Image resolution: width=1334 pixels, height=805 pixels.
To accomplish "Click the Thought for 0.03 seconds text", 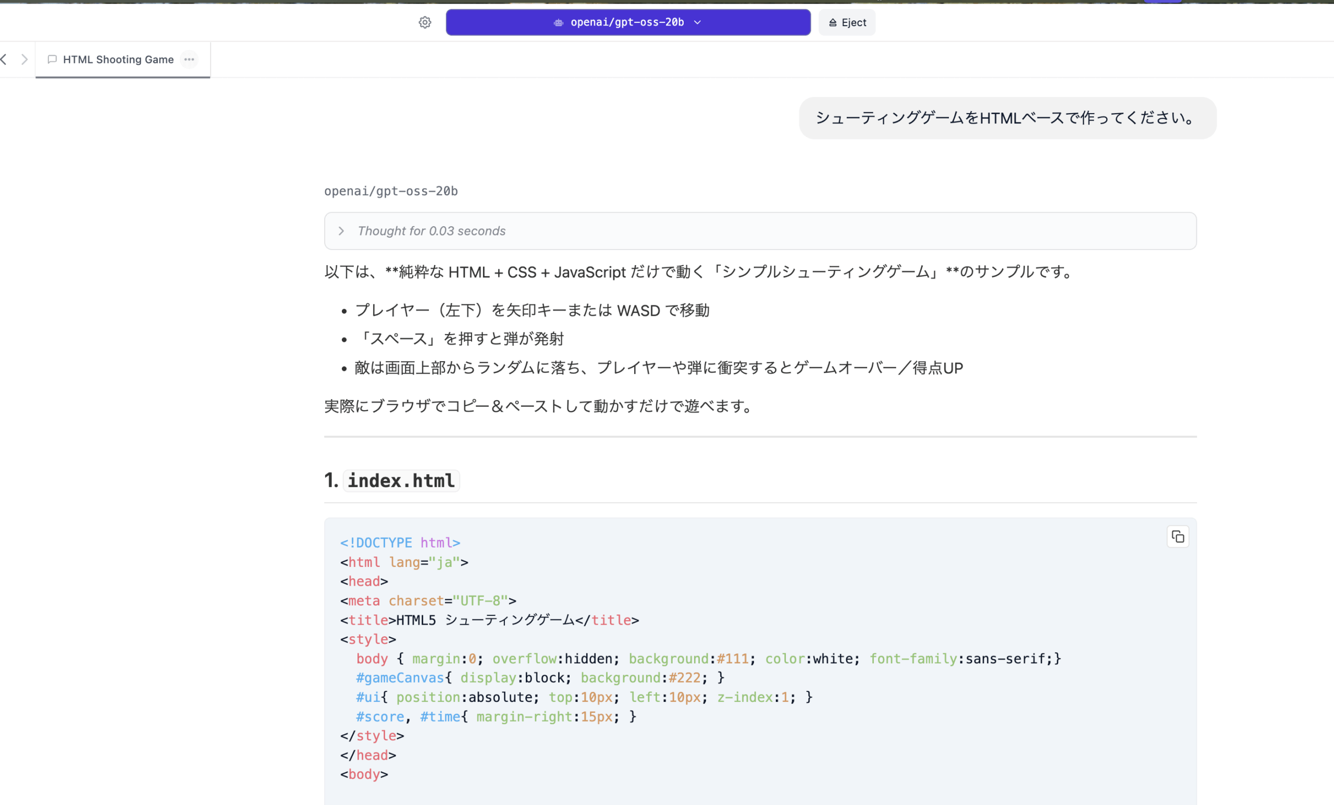I will point(431,231).
